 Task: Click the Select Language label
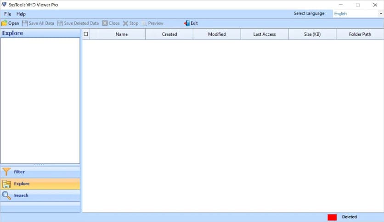310,13
